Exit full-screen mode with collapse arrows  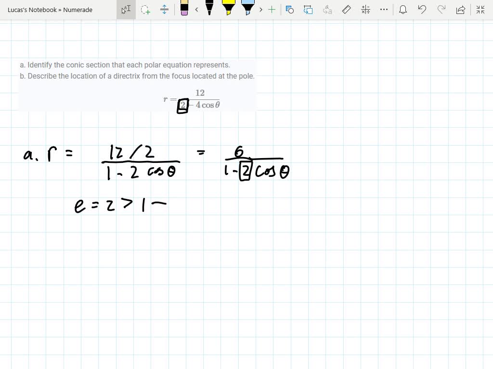480,10
